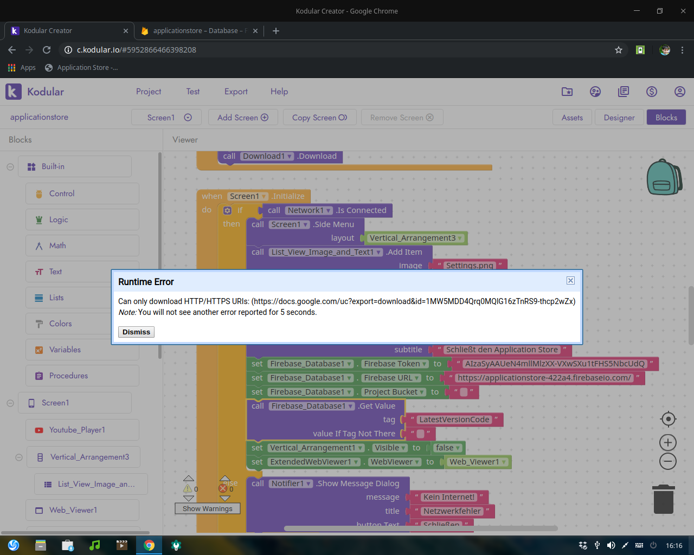This screenshot has height=555, width=694.
Task: Open the Application Store bookmark
Action: point(81,68)
